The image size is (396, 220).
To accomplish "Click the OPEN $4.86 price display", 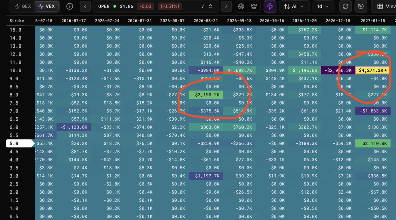I will (115, 6).
